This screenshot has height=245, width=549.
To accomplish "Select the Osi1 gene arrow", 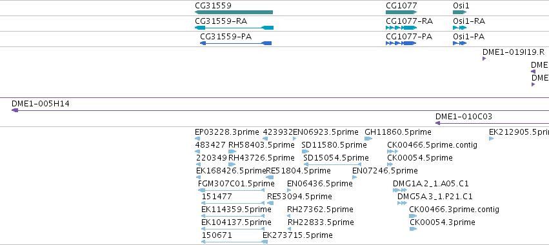I will (x=460, y=12).
